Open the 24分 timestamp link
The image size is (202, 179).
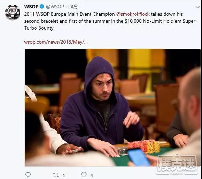click(x=73, y=7)
